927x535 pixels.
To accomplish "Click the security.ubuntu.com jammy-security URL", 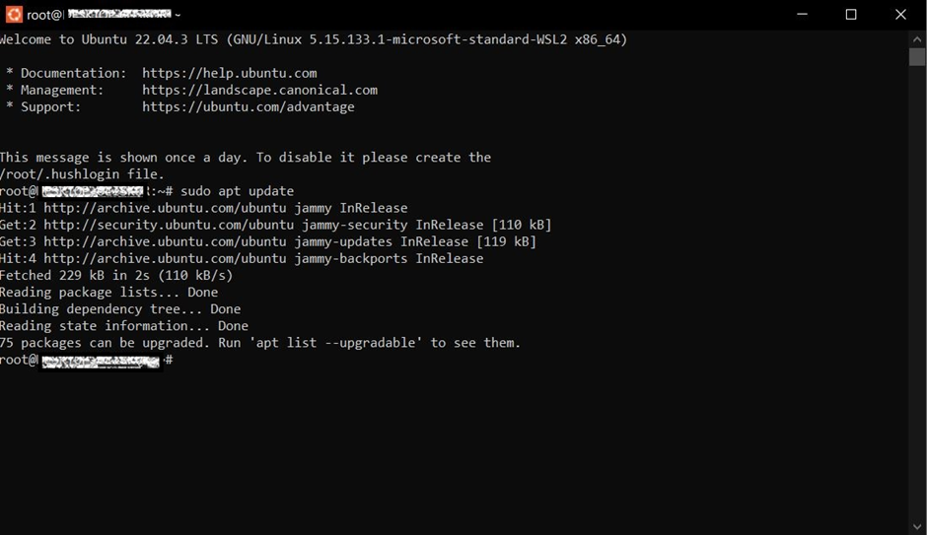I will (x=225, y=225).
